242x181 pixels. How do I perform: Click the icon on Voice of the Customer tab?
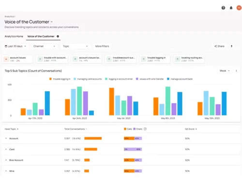[58, 36]
